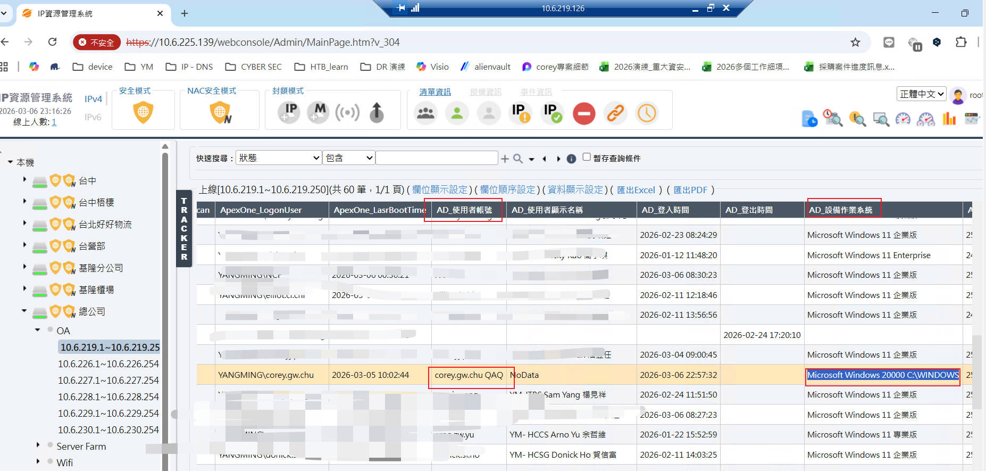The height and width of the screenshot is (471, 986).
Task: Activate the NAC安全模式 shield icon
Action: (220, 112)
